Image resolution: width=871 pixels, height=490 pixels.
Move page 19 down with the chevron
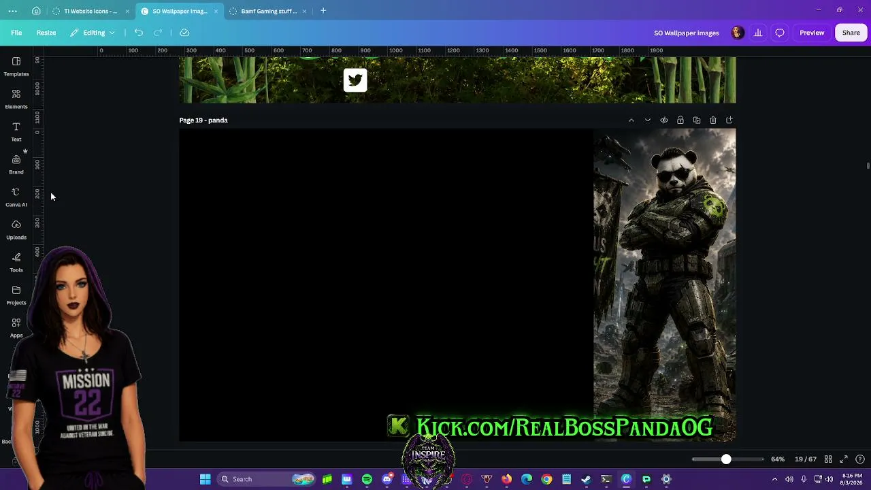(648, 120)
